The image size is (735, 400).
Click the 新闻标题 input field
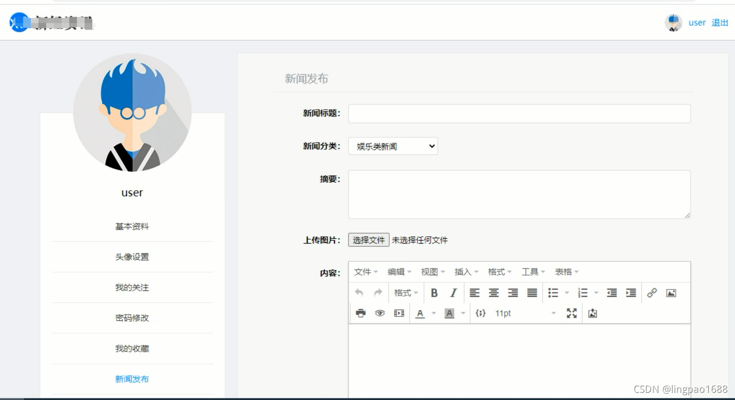[520, 114]
